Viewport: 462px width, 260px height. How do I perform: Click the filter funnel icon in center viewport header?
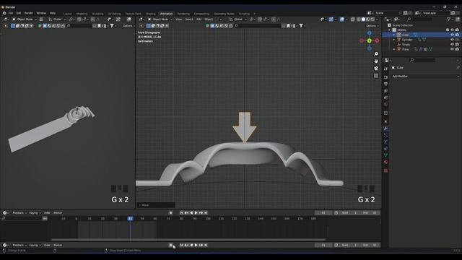(x=301, y=26)
